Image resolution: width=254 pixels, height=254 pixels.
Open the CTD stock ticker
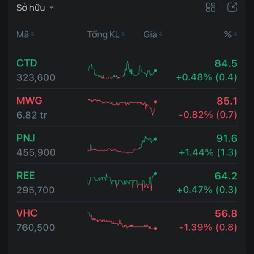coord(27,63)
